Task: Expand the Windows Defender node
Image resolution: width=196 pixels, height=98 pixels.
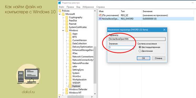Action: coord(63,89)
